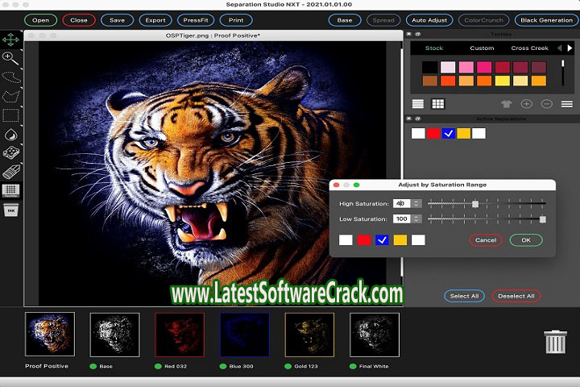The width and height of the screenshot is (580, 387).
Task: Select the Gold 123 separation thumbnail
Action: click(310, 334)
